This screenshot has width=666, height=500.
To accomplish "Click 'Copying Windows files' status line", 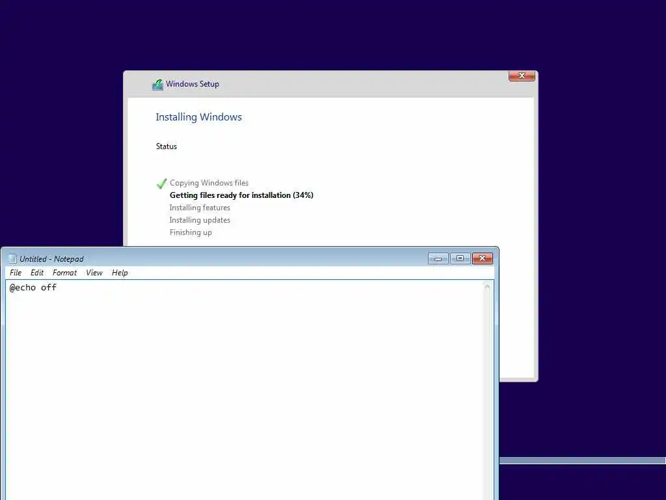I will click(x=209, y=183).
